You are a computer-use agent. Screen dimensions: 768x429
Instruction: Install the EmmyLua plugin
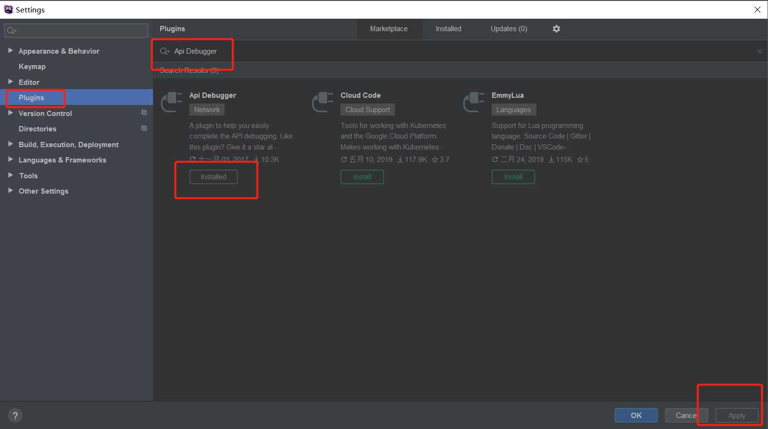point(513,177)
